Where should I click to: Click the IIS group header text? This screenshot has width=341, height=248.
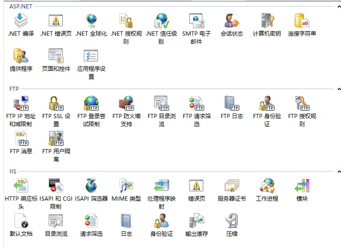click(13, 172)
